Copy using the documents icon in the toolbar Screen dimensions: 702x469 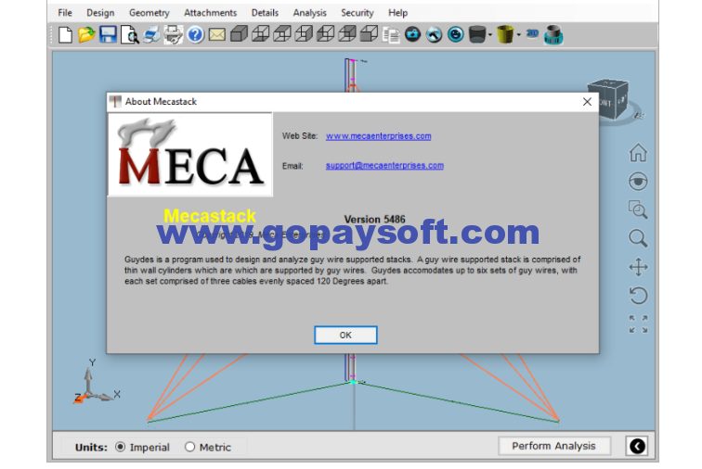pyautogui.click(x=391, y=35)
